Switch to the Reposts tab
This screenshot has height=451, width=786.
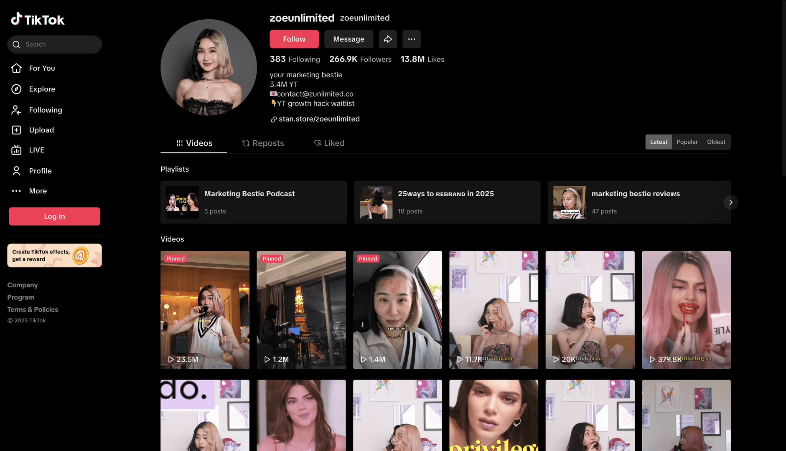coord(263,143)
